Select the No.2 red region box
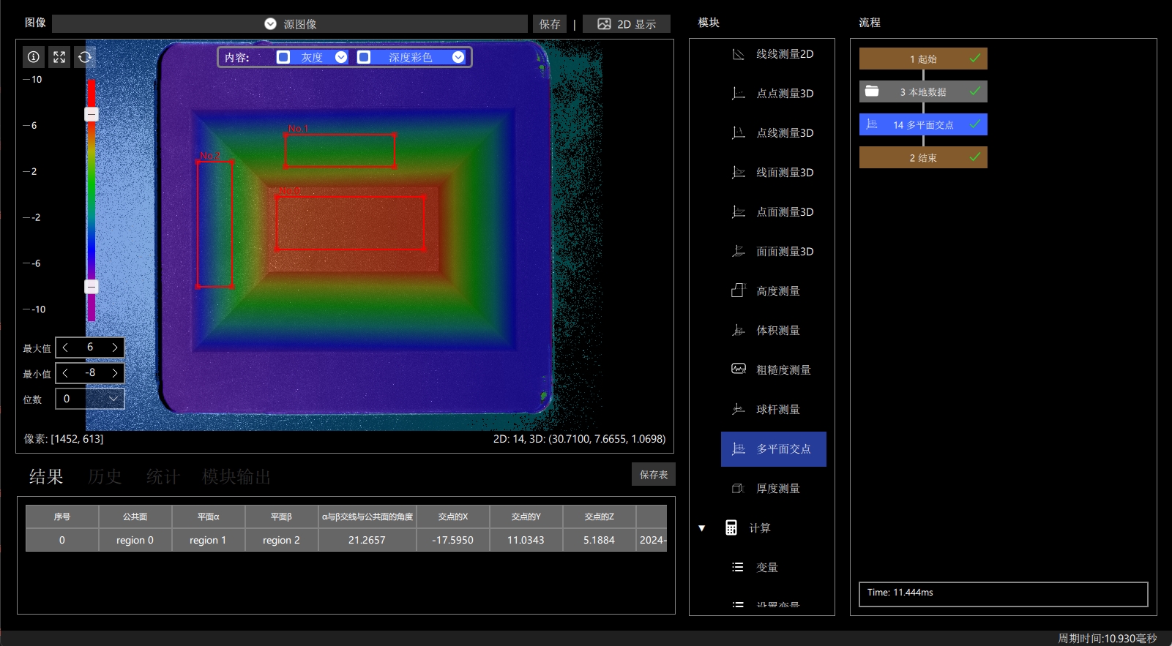1172x646 pixels. pyautogui.click(x=215, y=224)
